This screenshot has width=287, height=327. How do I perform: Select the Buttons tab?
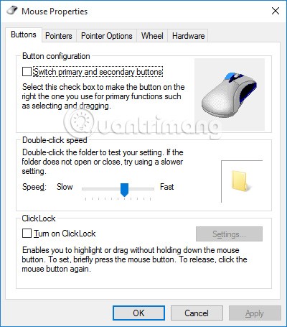click(x=24, y=35)
